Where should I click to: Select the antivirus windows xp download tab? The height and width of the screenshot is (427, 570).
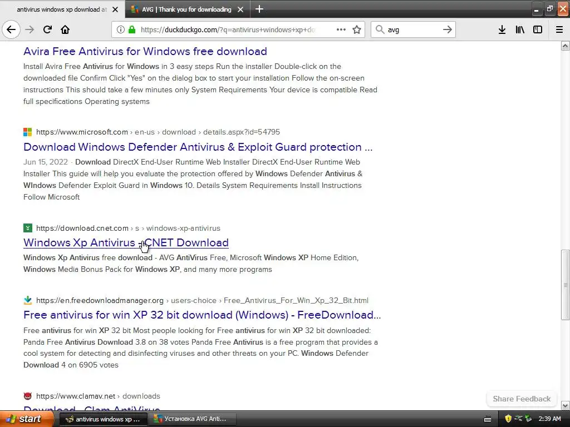(62, 9)
